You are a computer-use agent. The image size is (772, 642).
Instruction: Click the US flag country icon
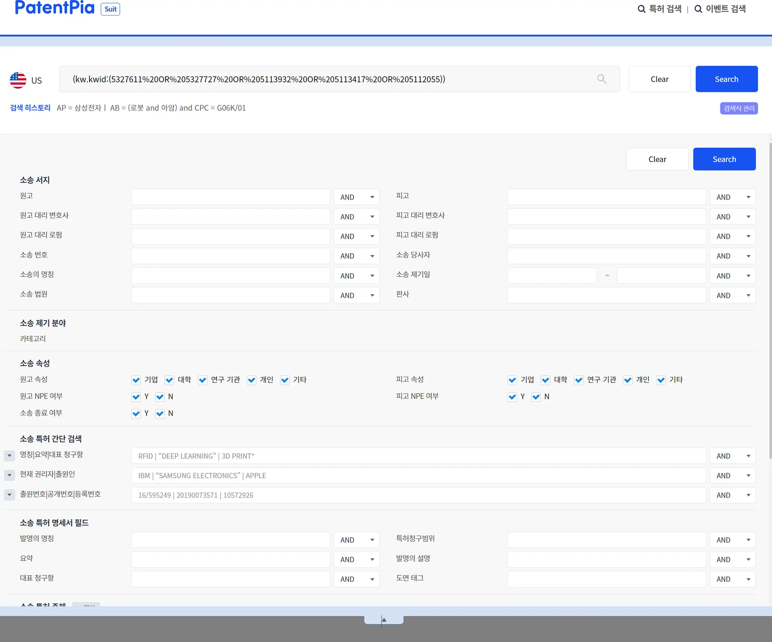[18, 80]
